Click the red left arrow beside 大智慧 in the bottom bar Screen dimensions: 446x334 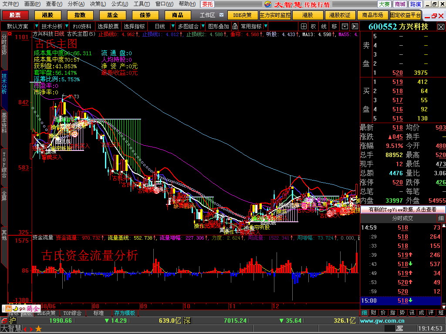pyautogui.click(x=25, y=329)
